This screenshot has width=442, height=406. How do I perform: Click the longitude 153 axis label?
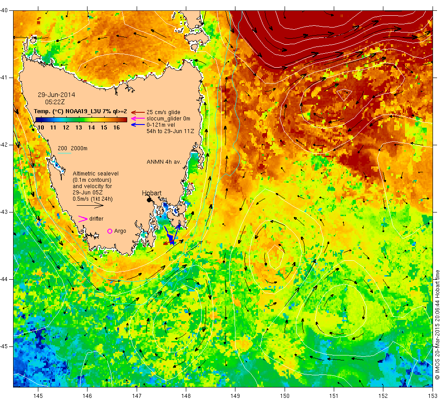click(433, 396)
